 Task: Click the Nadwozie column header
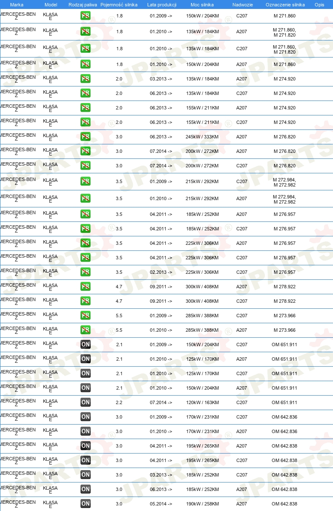[x=242, y=5]
